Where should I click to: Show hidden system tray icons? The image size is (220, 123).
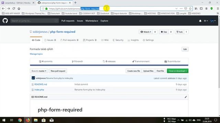178,120
